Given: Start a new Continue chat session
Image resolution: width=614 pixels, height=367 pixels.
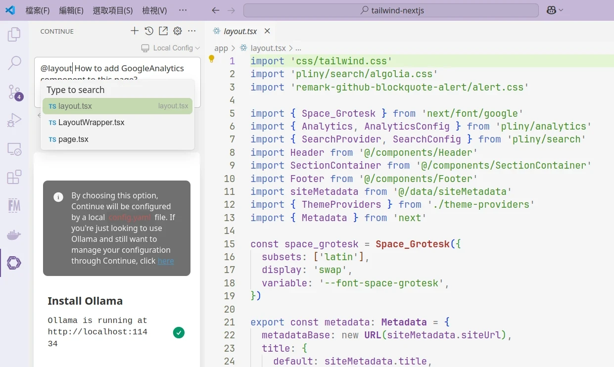Looking at the screenshot, I should click(135, 31).
